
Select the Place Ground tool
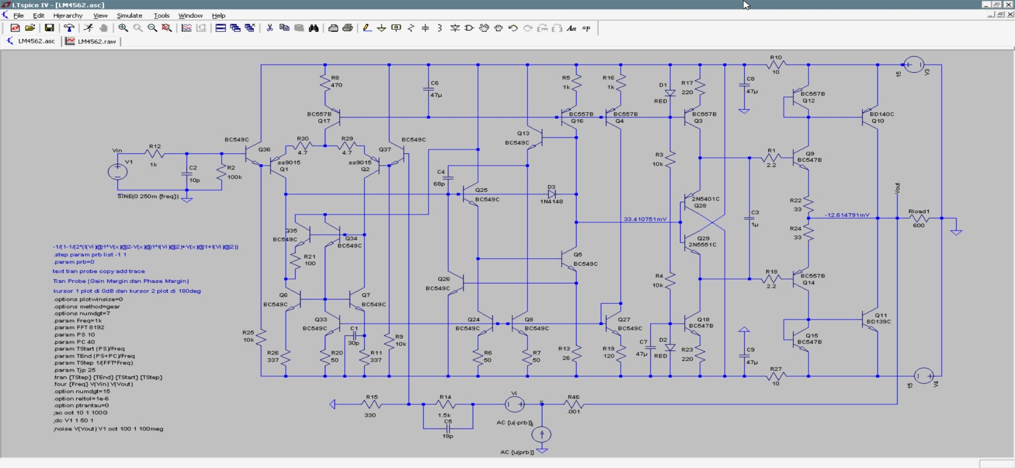coord(382,28)
